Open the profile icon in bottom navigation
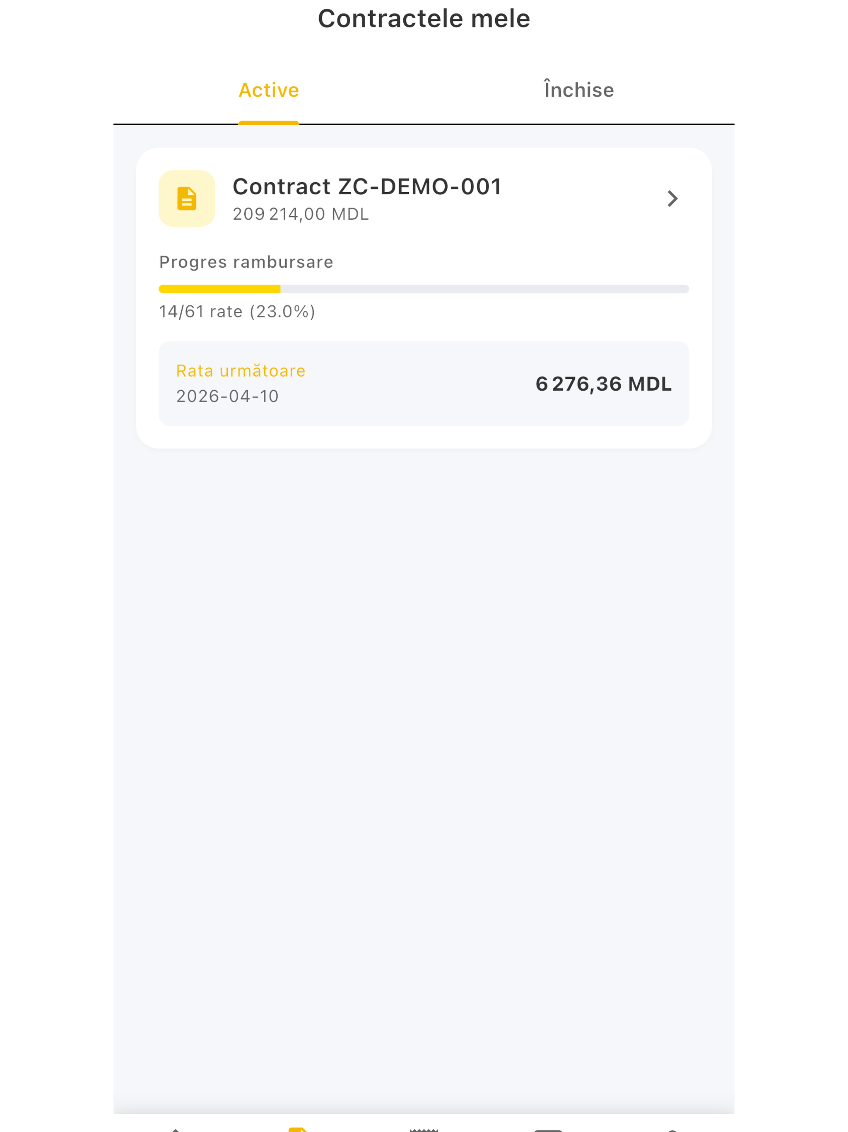 672,1130
